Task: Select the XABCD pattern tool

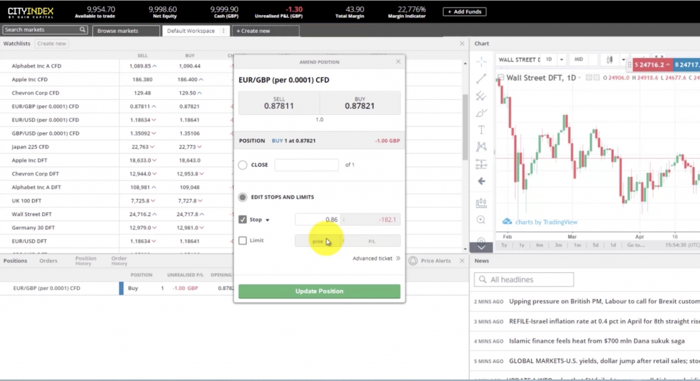Action: 481,147
